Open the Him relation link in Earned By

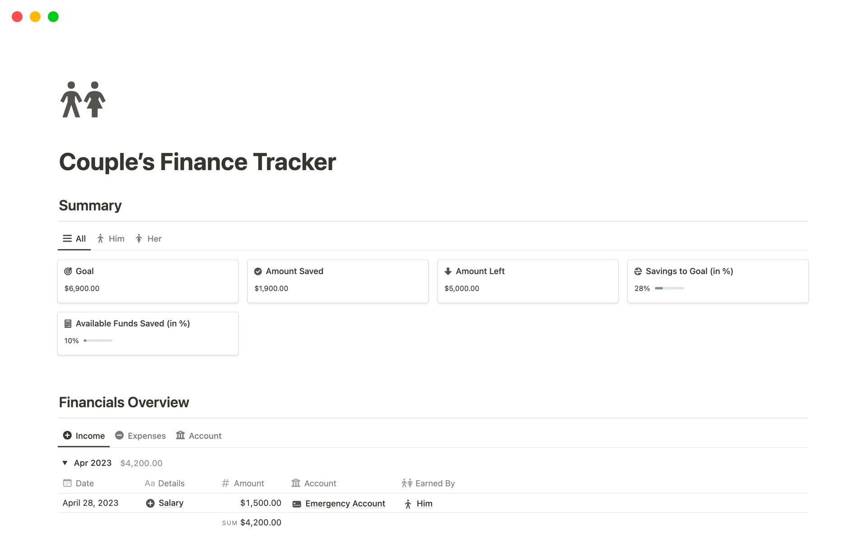(424, 504)
